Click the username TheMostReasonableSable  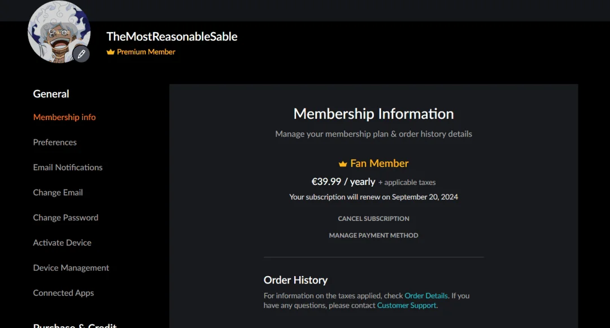pyautogui.click(x=172, y=37)
